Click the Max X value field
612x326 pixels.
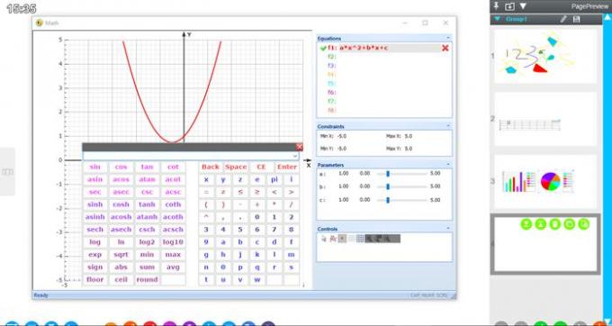click(409, 136)
